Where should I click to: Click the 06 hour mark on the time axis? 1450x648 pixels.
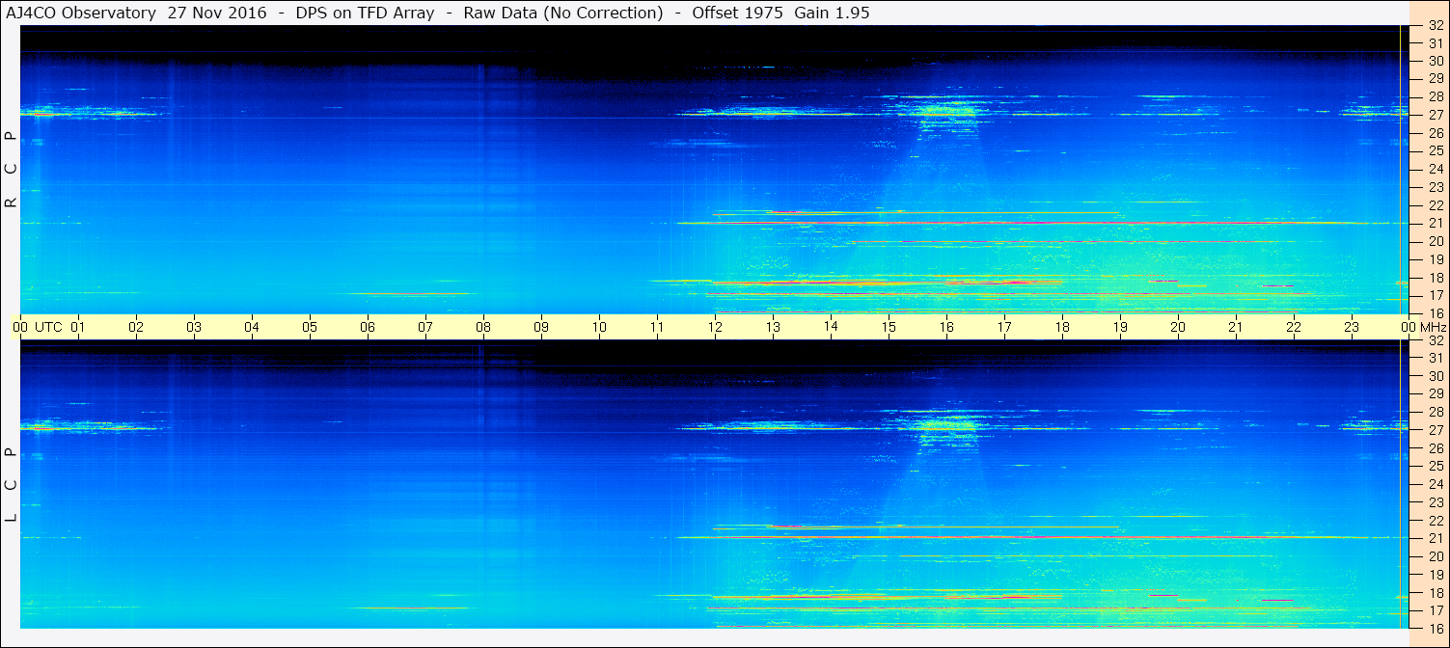(x=368, y=327)
